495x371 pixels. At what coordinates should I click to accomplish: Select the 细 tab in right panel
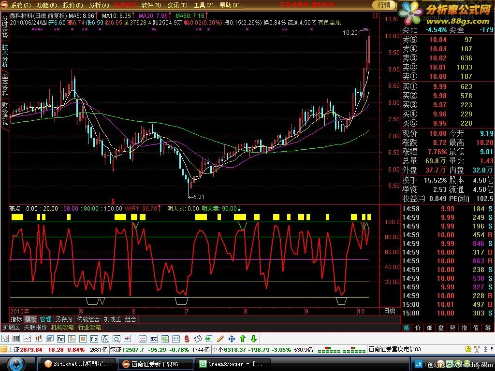[x=430, y=328]
